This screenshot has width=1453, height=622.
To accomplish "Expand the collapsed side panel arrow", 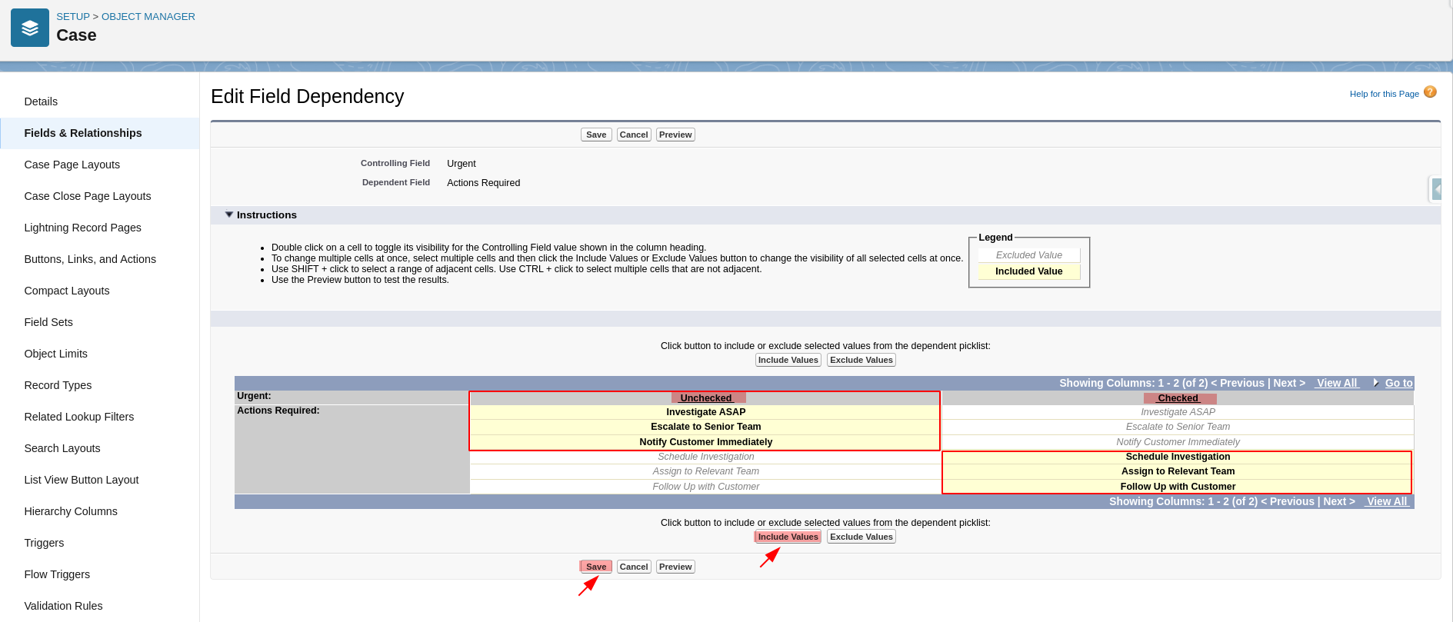I will [x=1436, y=188].
